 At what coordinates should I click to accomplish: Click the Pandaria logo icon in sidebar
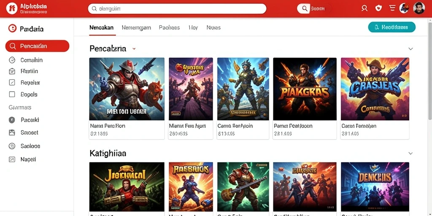pyautogui.click(x=12, y=28)
